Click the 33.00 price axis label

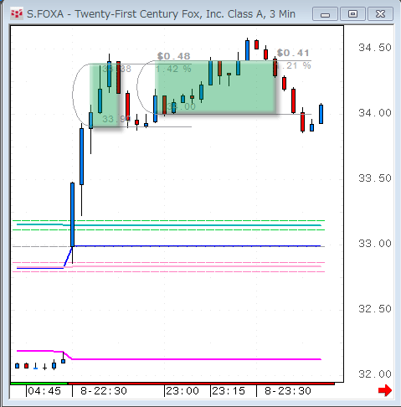tap(375, 244)
